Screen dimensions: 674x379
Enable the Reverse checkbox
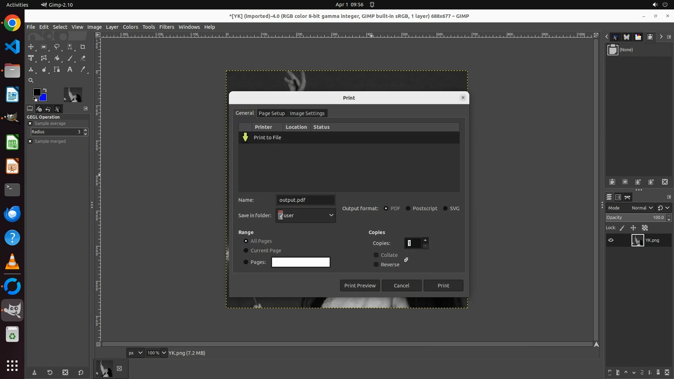tap(376, 265)
